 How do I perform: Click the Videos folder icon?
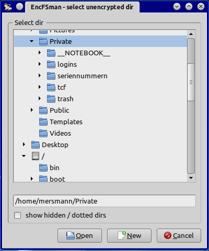(43, 133)
